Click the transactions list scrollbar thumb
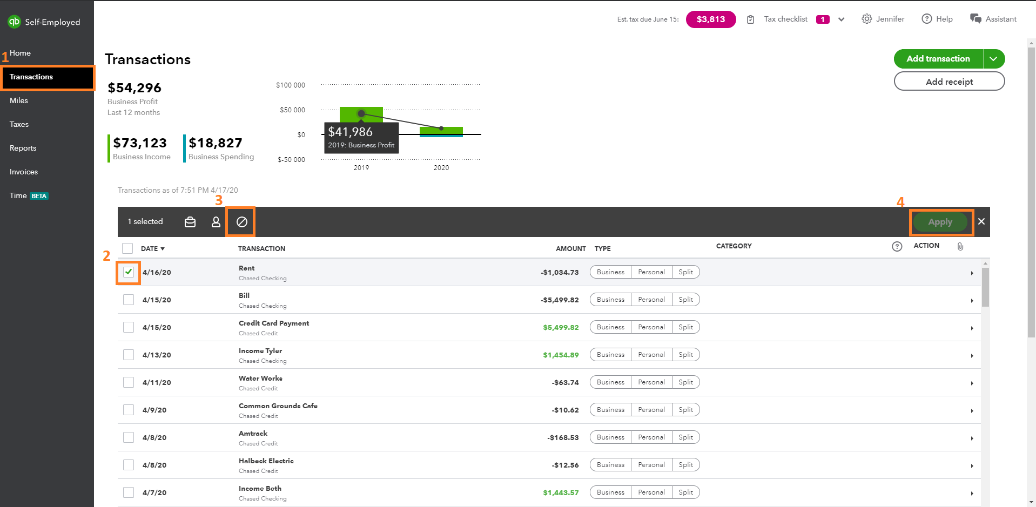The height and width of the screenshot is (507, 1036). [x=986, y=287]
